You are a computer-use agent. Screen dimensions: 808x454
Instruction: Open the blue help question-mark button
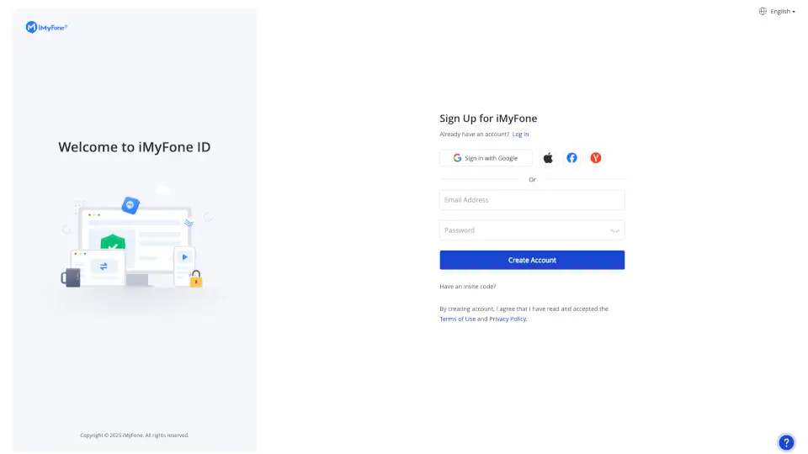tap(785, 442)
